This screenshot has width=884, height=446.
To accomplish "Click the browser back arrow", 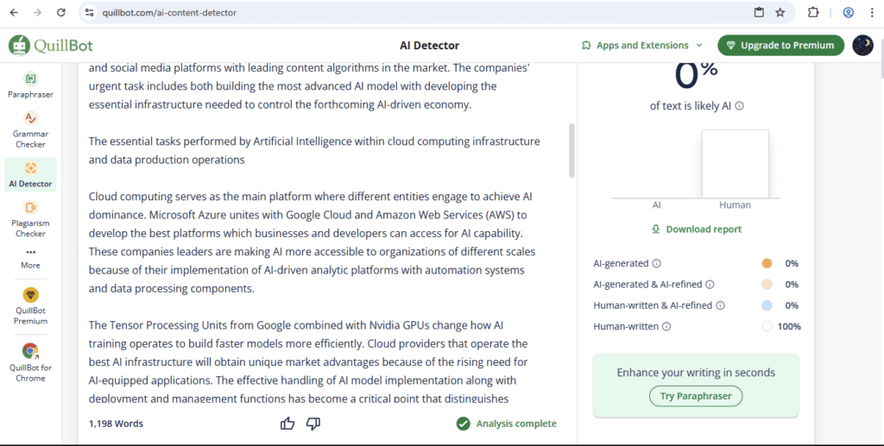I will tap(14, 12).
